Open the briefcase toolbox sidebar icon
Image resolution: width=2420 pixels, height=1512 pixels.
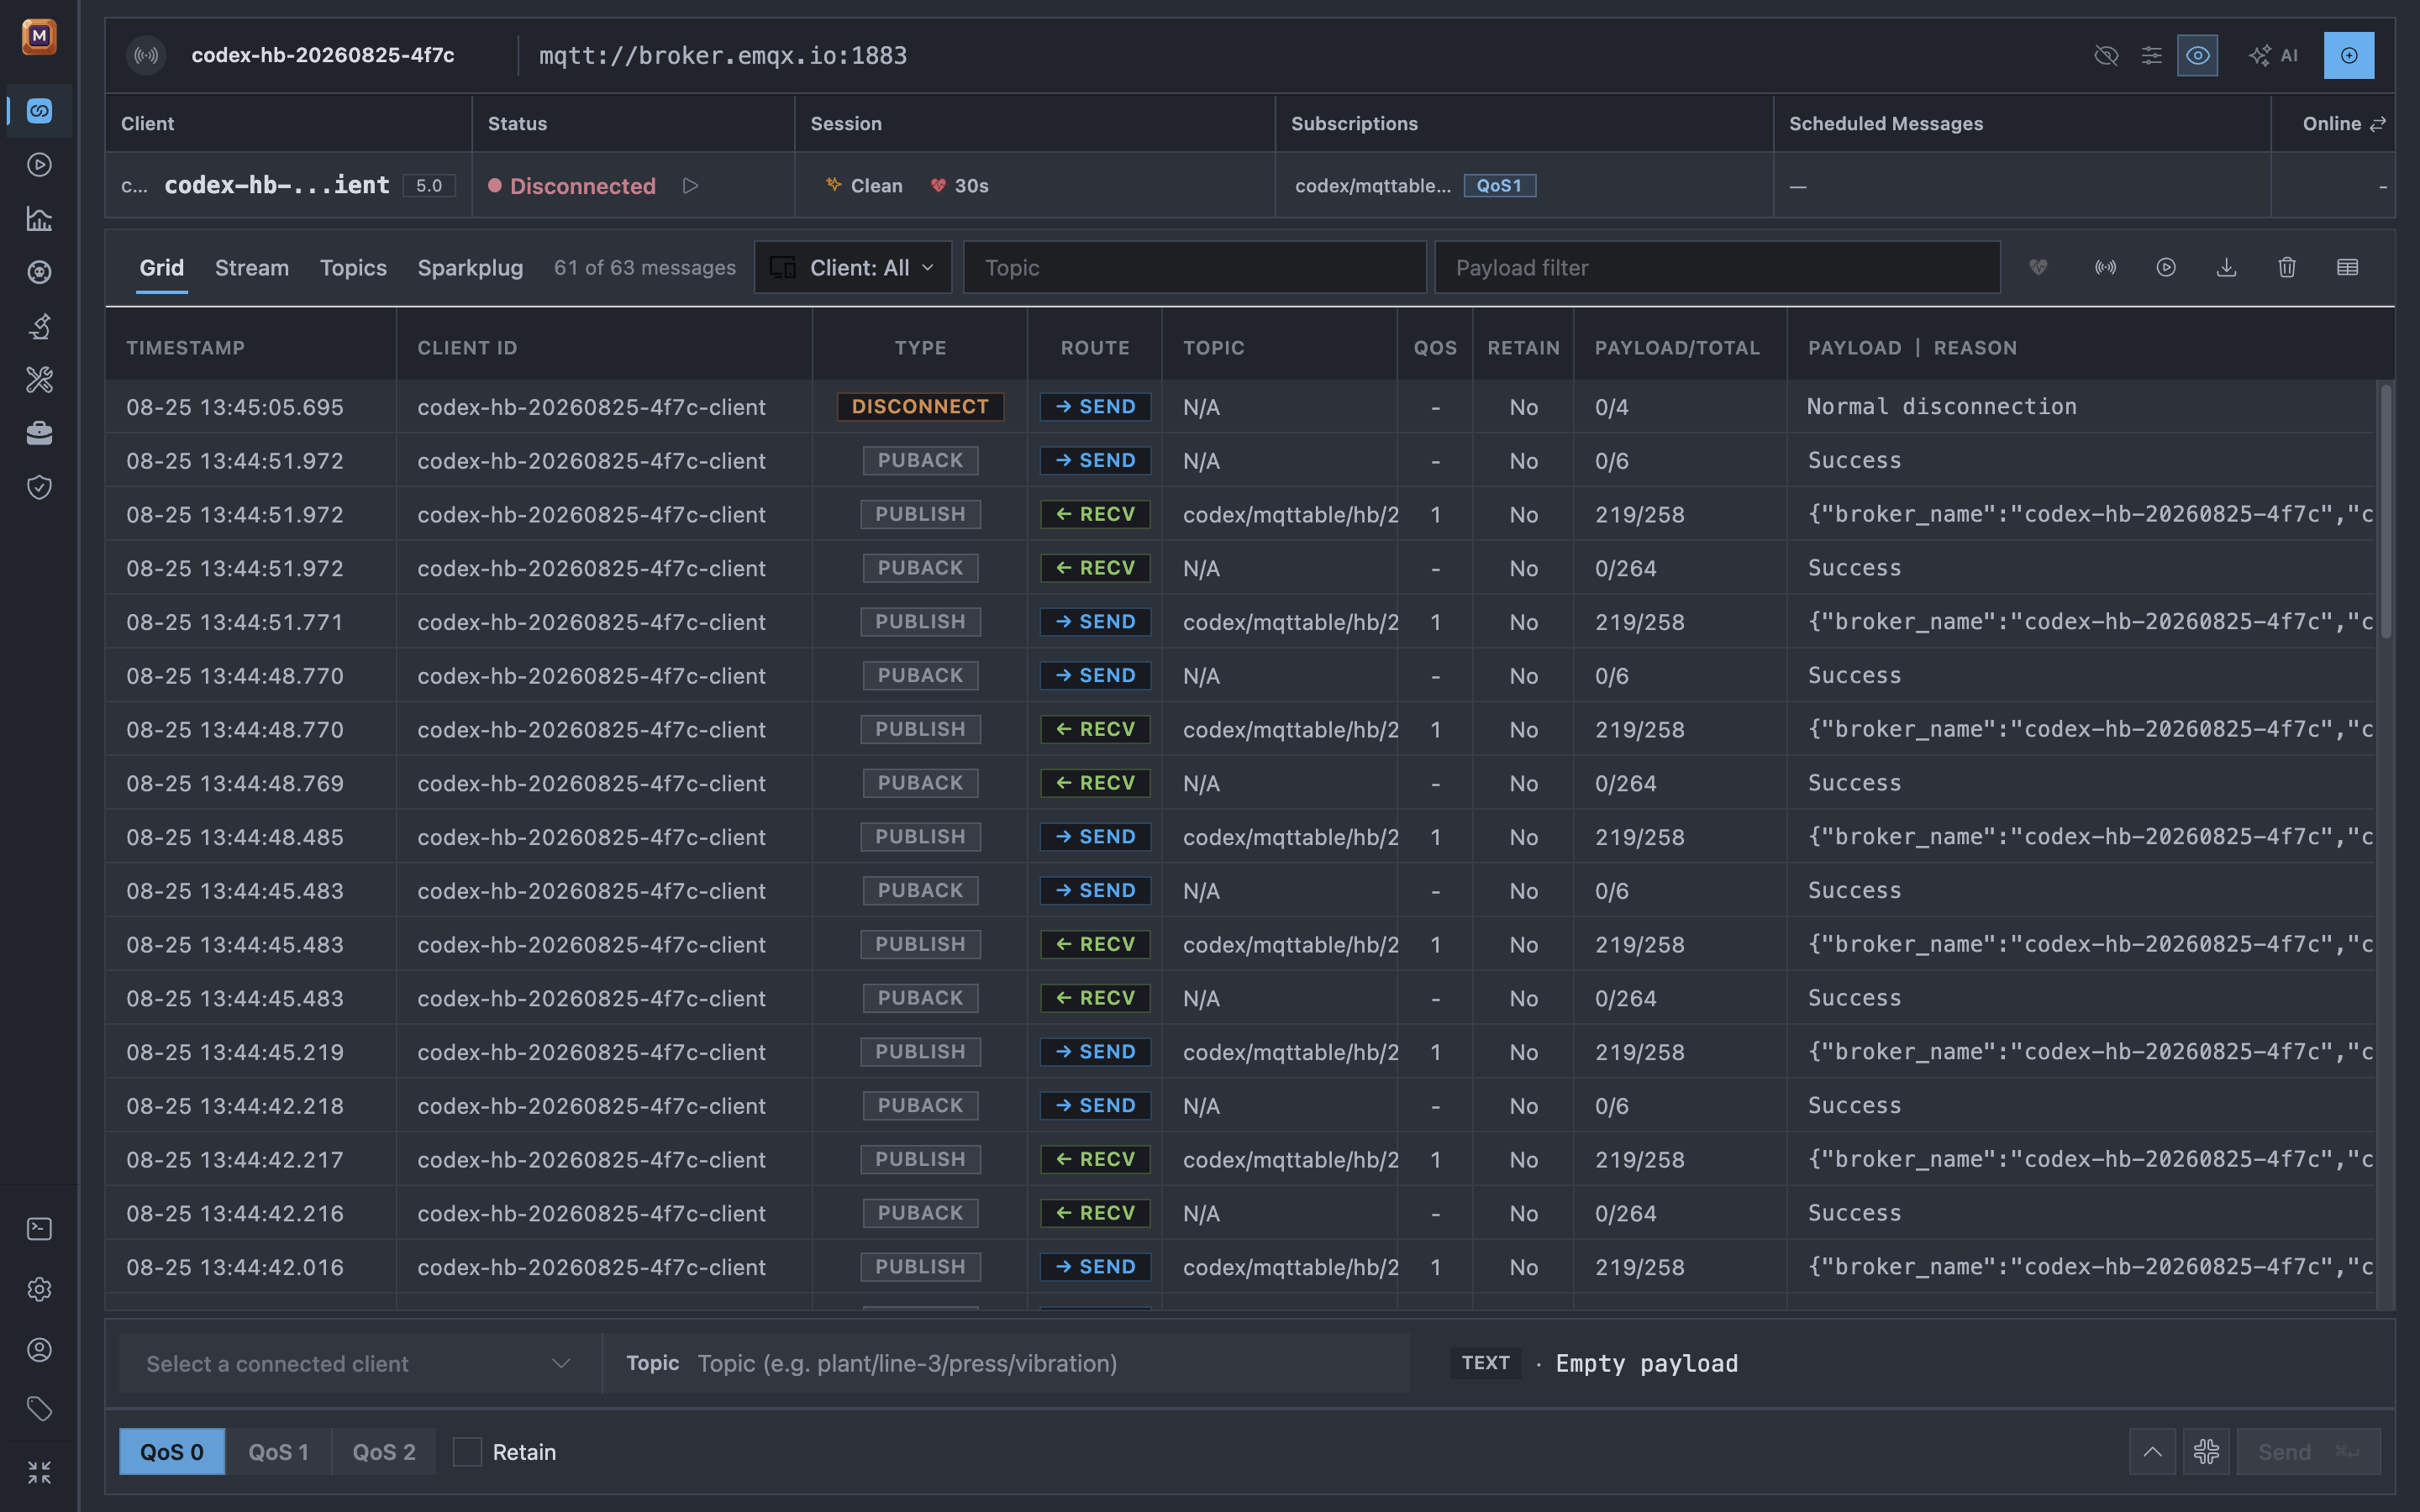coord(39,433)
